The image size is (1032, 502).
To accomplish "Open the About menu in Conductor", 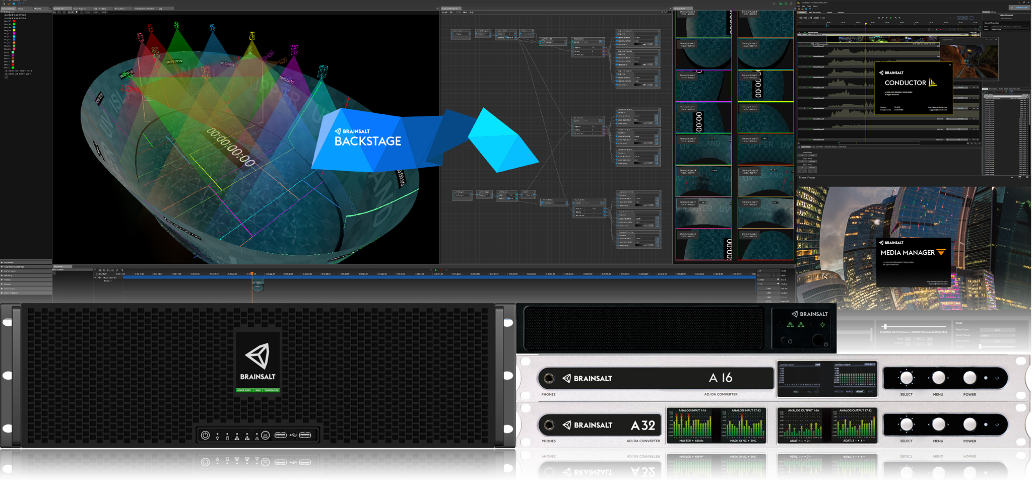I will coord(815,6).
